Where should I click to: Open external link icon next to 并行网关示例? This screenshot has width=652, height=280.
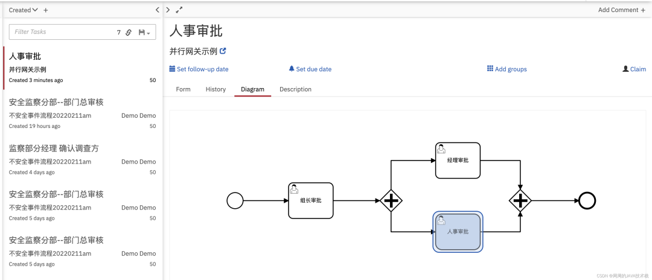click(223, 51)
